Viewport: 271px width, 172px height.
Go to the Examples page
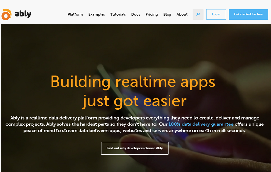(97, 14)
